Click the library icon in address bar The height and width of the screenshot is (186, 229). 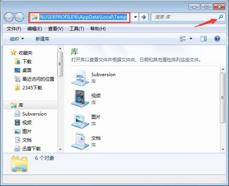pyautogui.click(x=34, y=17)
